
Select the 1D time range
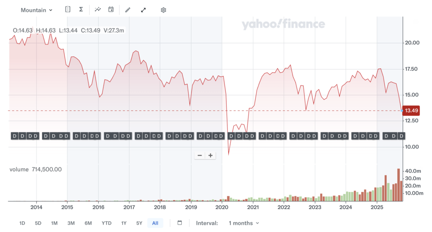(22, 223)
